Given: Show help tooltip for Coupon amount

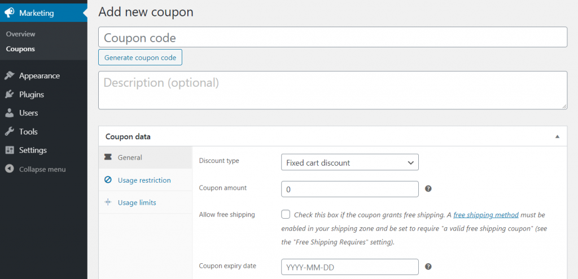Looking at the screenshot, I should 428,189.
